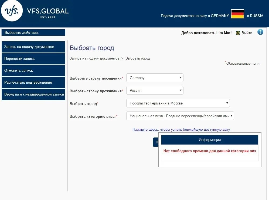
Task: Click the Выберите действие sidebar header
Action: click(33, 32)
